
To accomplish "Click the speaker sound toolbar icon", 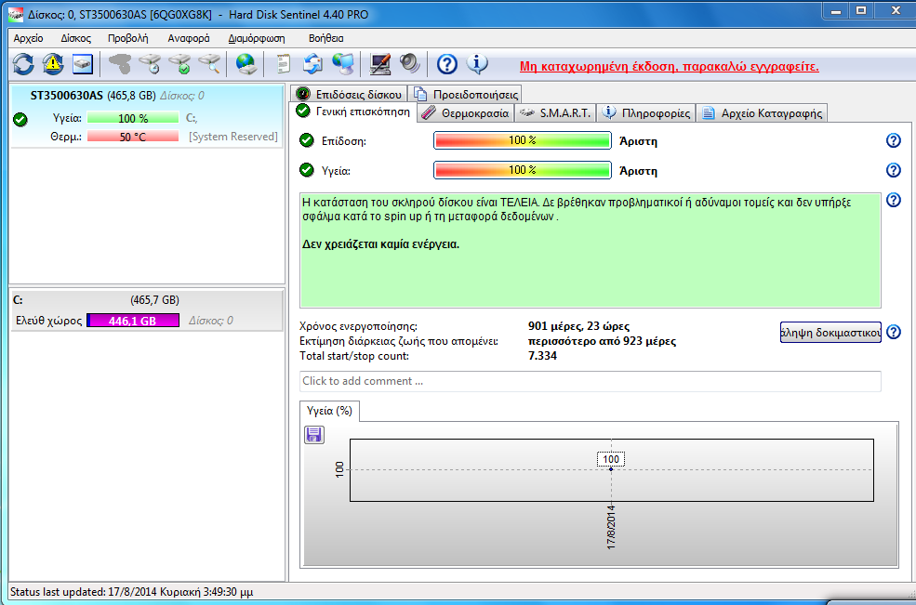I will 410,63.
